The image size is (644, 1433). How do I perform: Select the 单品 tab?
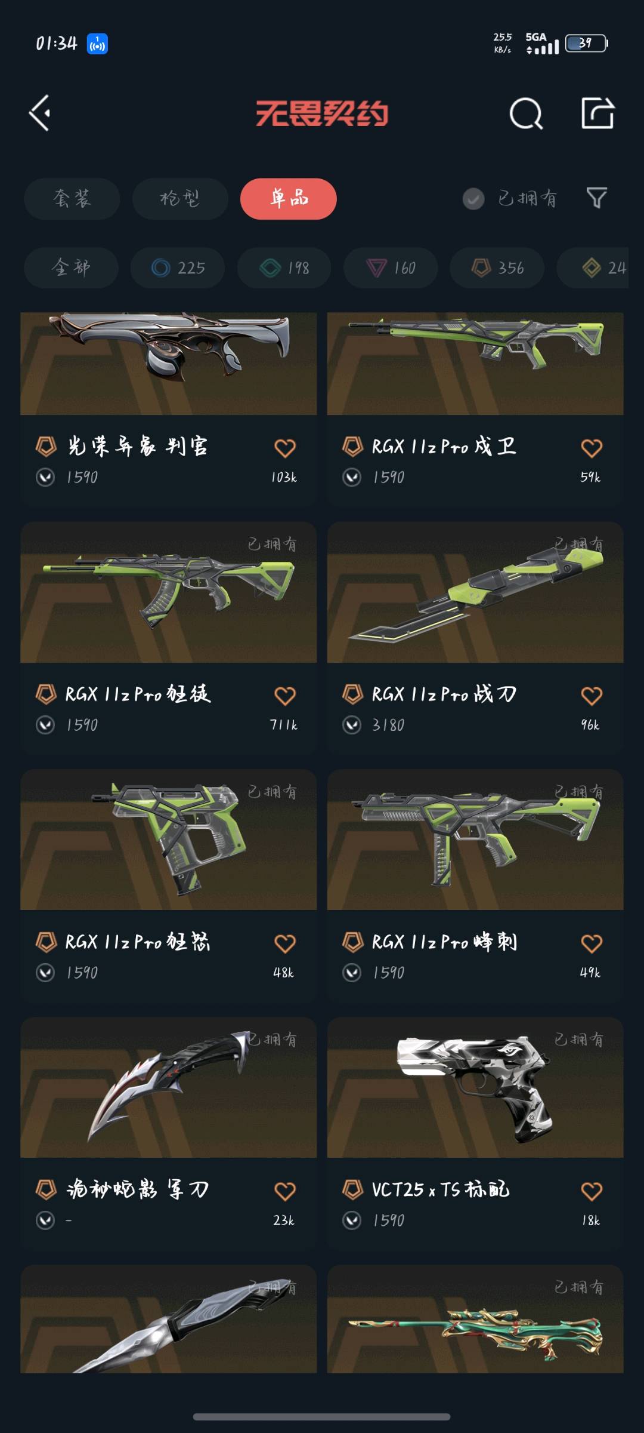[x=289, y=199]
